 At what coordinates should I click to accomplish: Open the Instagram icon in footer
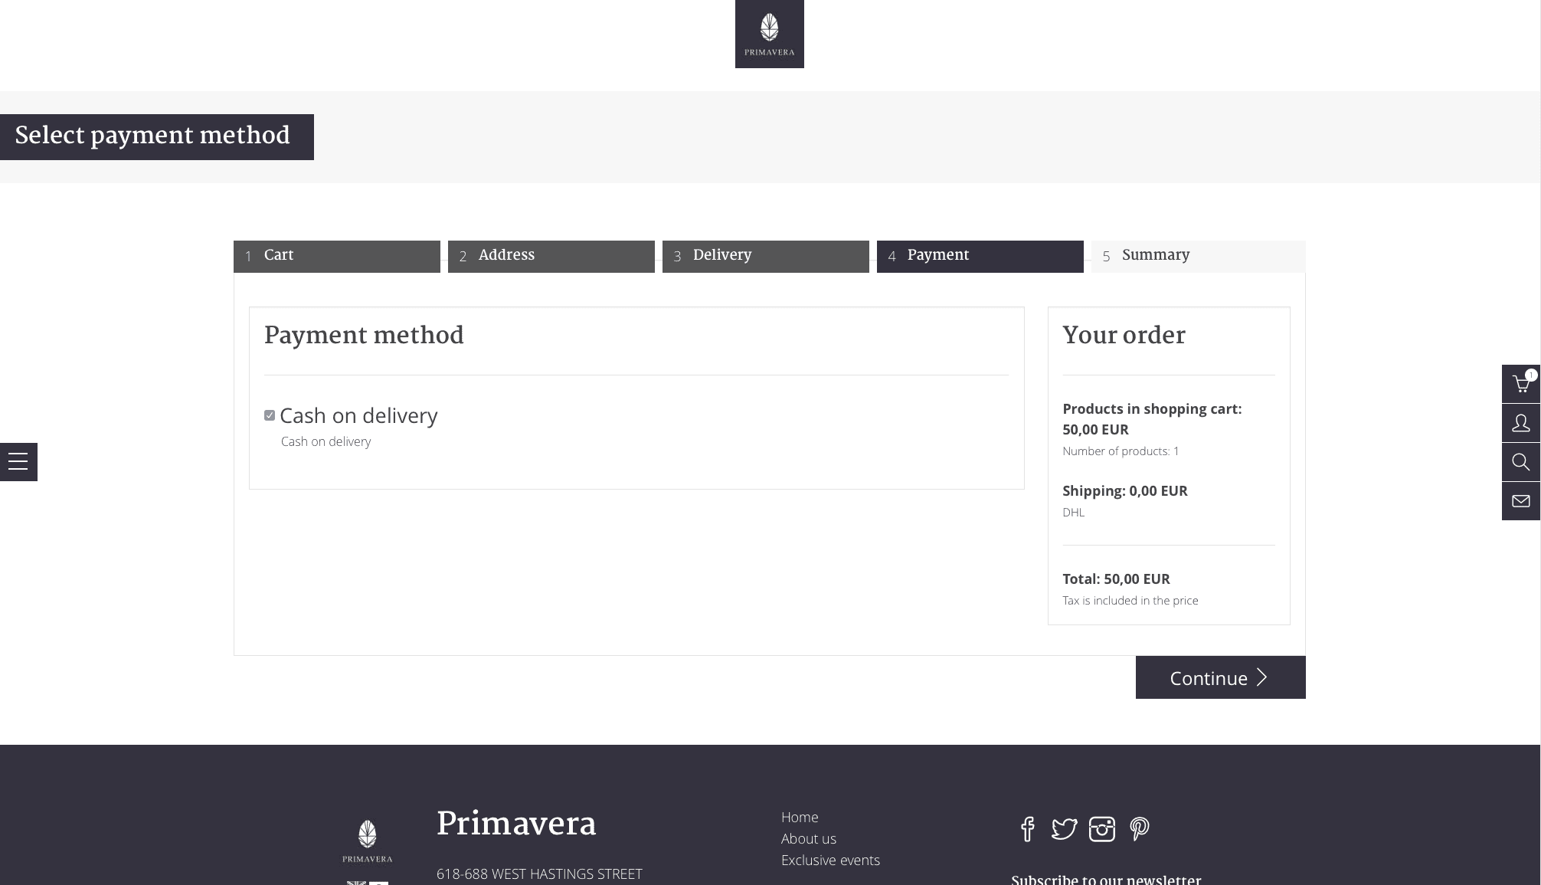pos(1102,829)
